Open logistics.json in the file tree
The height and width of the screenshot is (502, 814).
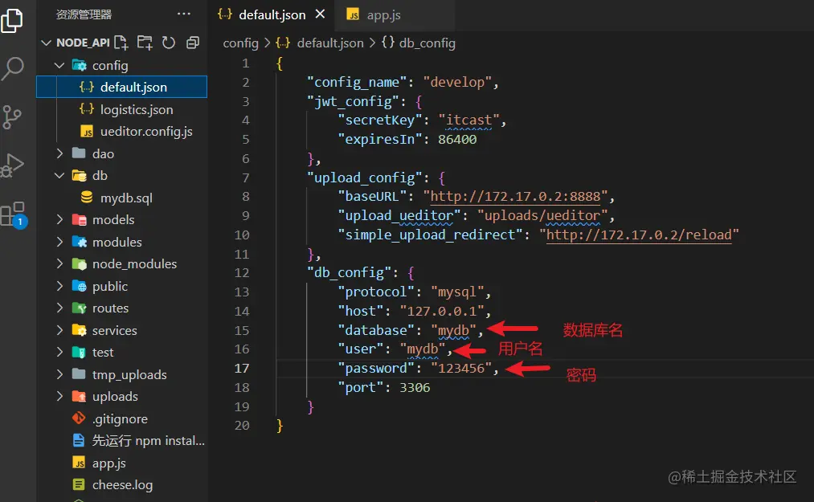121,109
